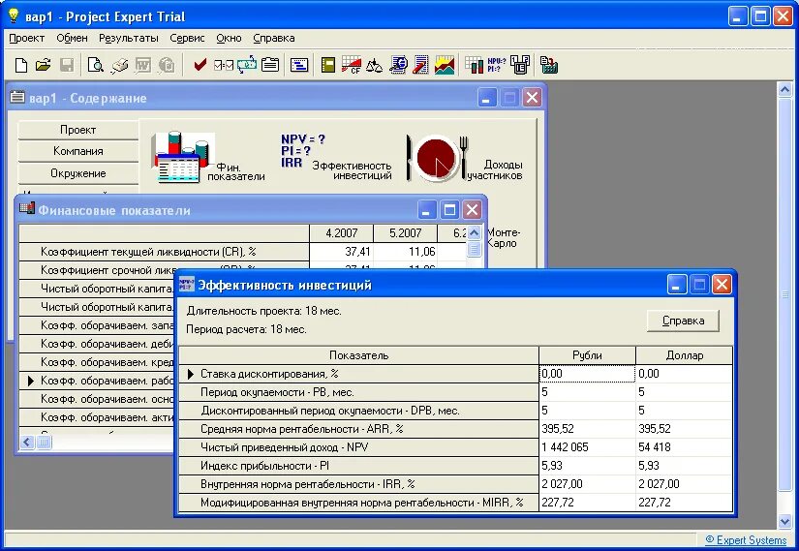The width and height of the screenshot is (799, 551).
Task: Open Эффективность инвестиций NPV icon in Содержание
Action: point(336,157)
